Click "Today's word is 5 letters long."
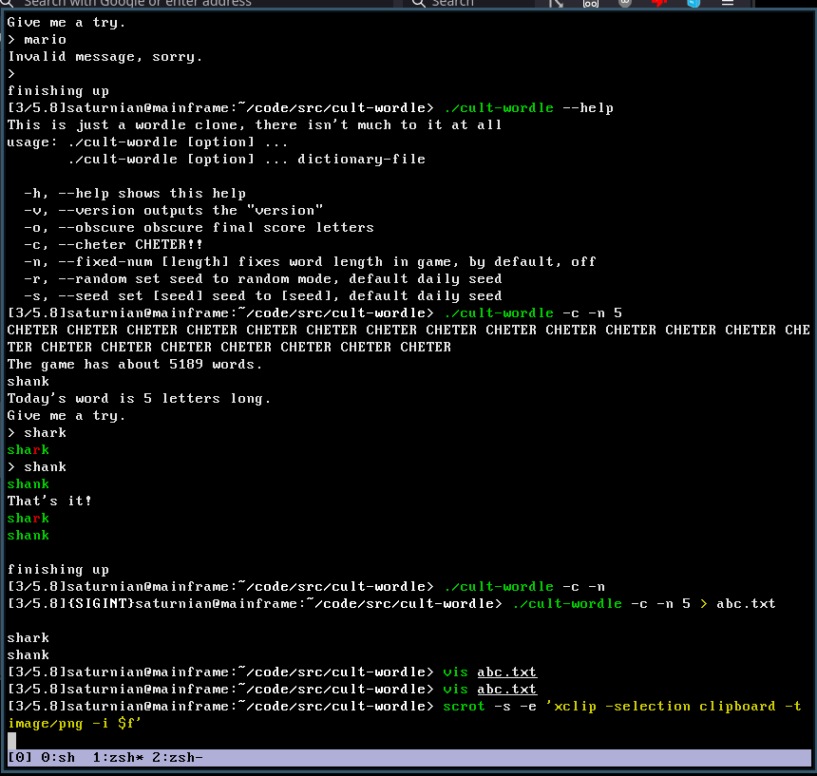Screen dimensions: 817x776 coord(139,399)
